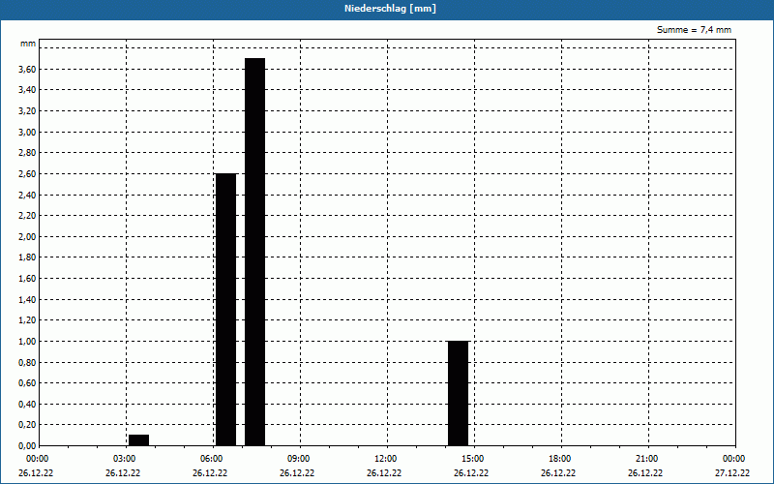Select the 1,00 mm bar before 15:00
774x484 pixels.
point(458,393)
